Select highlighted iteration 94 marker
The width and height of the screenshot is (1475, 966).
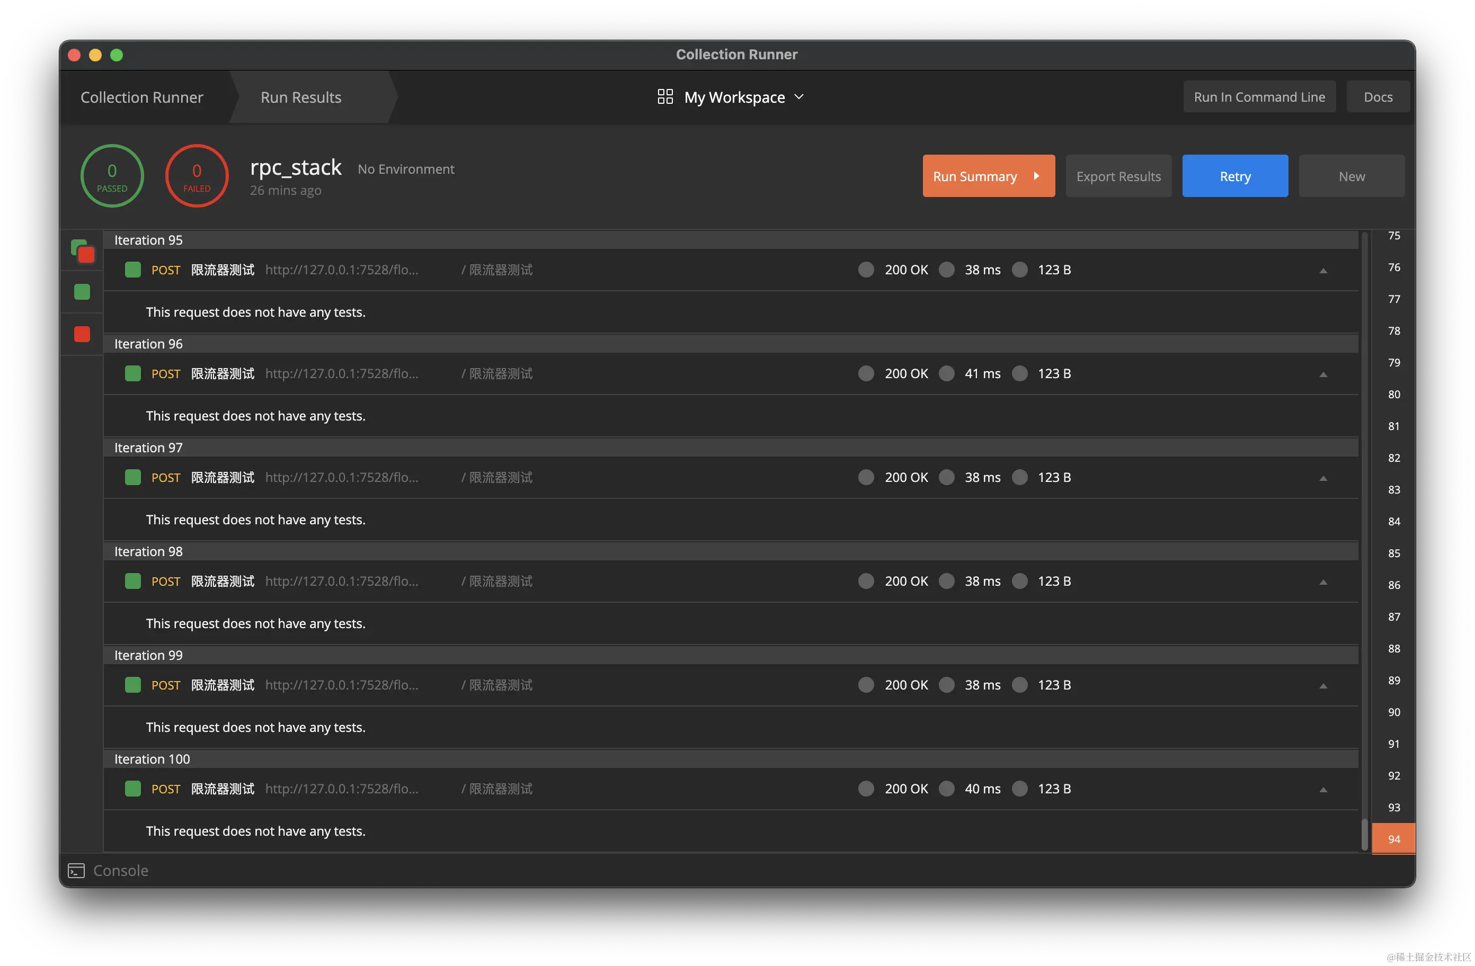pyautogui.click(x=1394, y=839)
